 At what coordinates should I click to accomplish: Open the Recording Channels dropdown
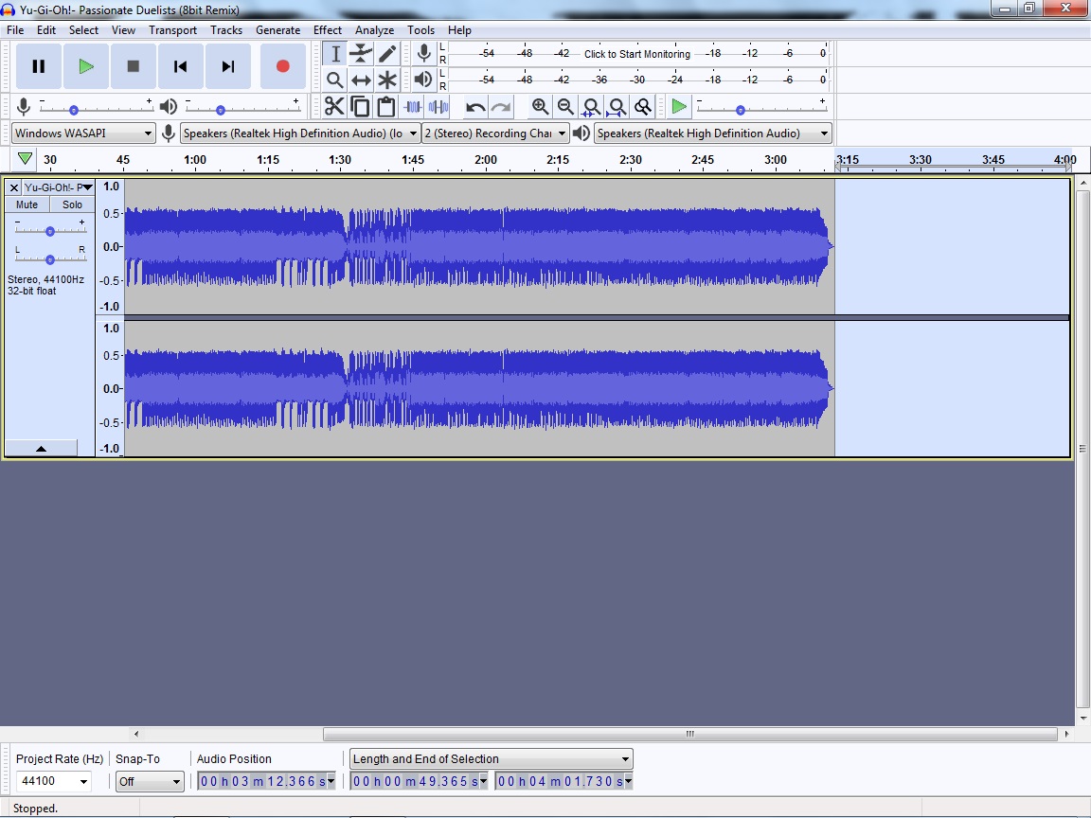point(495,133)
